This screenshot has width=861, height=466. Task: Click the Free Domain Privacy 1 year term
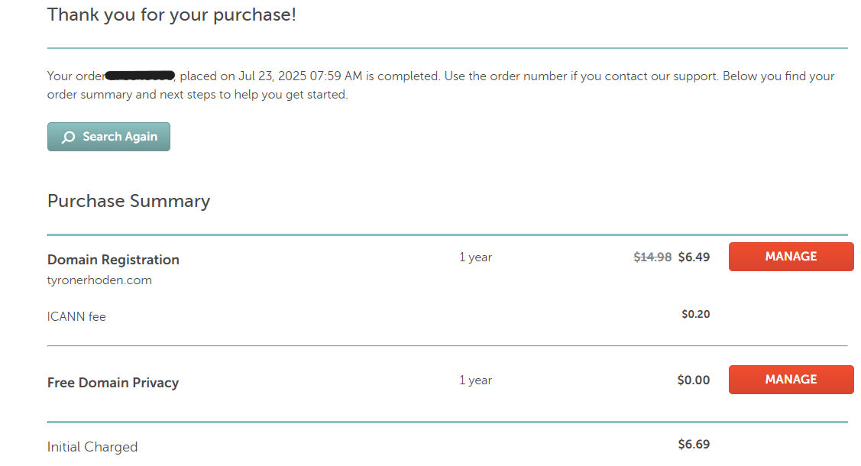(x=475, y=380)
